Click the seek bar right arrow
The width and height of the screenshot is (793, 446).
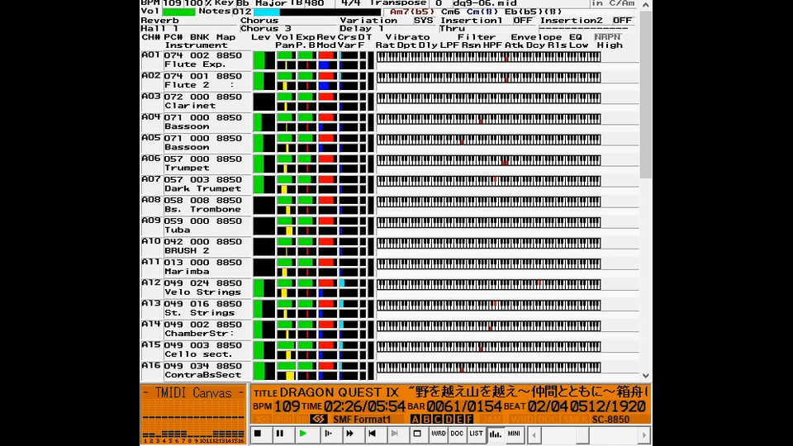click(644, 435)
